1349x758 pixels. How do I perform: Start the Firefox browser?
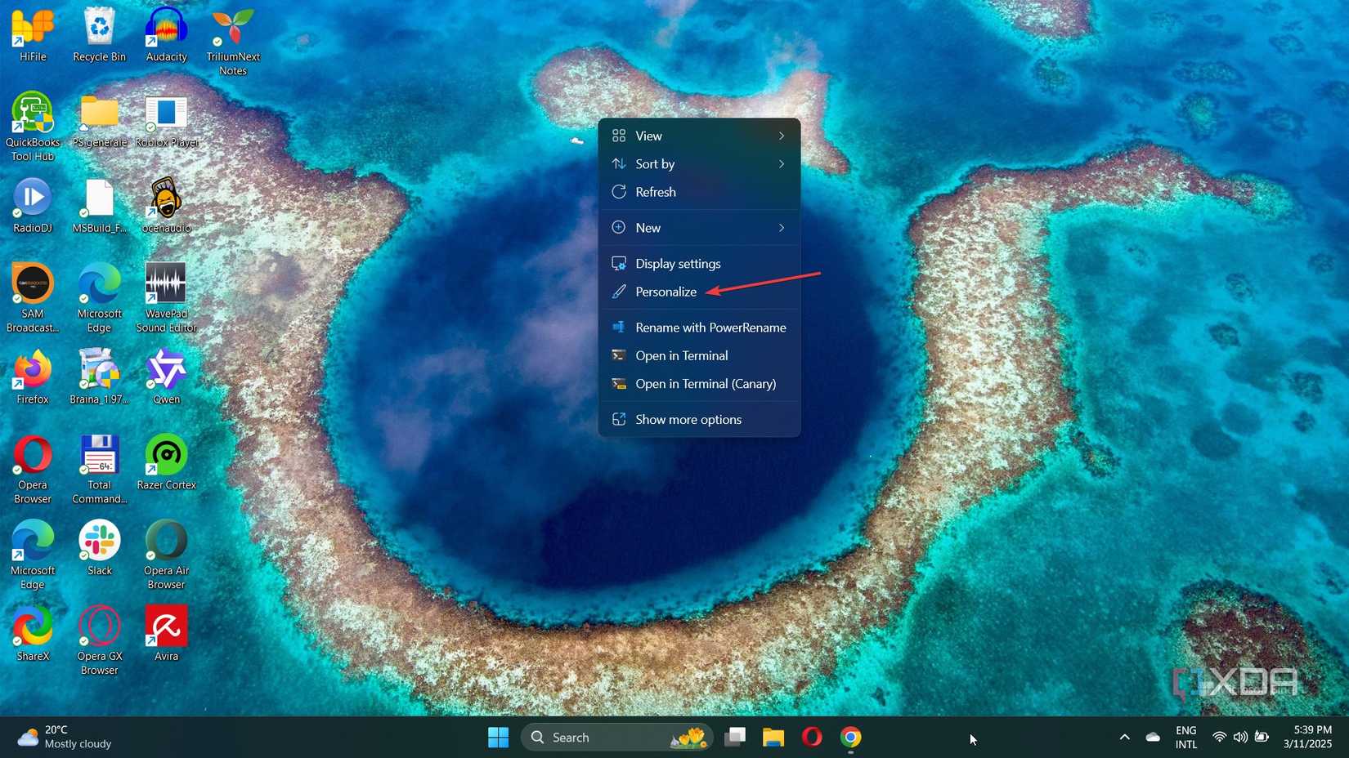(33, 372)
